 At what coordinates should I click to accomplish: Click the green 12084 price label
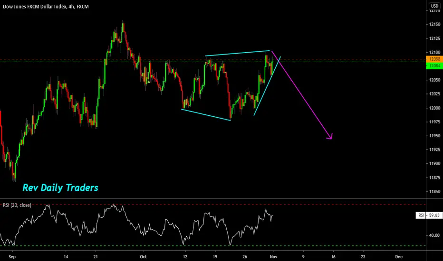(434, 66)
